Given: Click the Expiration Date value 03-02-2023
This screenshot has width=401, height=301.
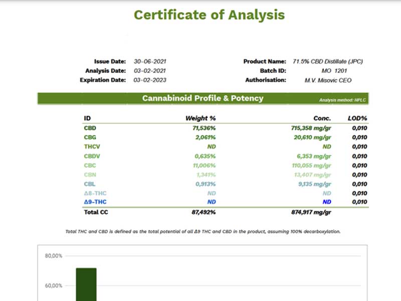Looking at the screenshot, I should (x=150, y=80).
